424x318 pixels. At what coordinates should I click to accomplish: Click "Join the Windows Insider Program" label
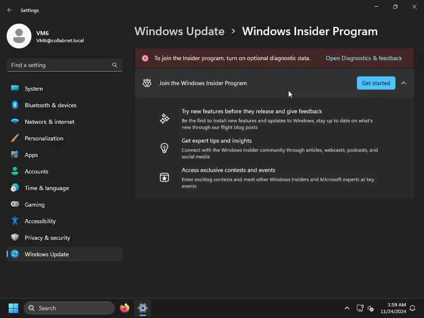(x=203, y=83)
